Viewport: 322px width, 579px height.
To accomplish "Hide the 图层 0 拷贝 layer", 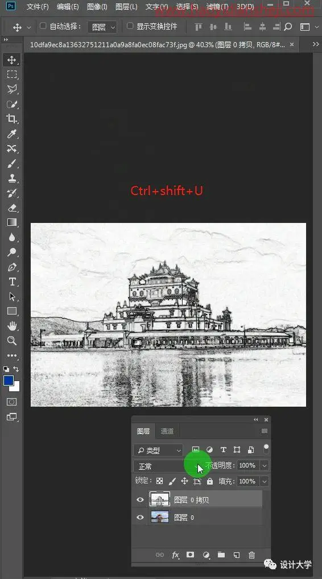I will [x=140, y=499].
